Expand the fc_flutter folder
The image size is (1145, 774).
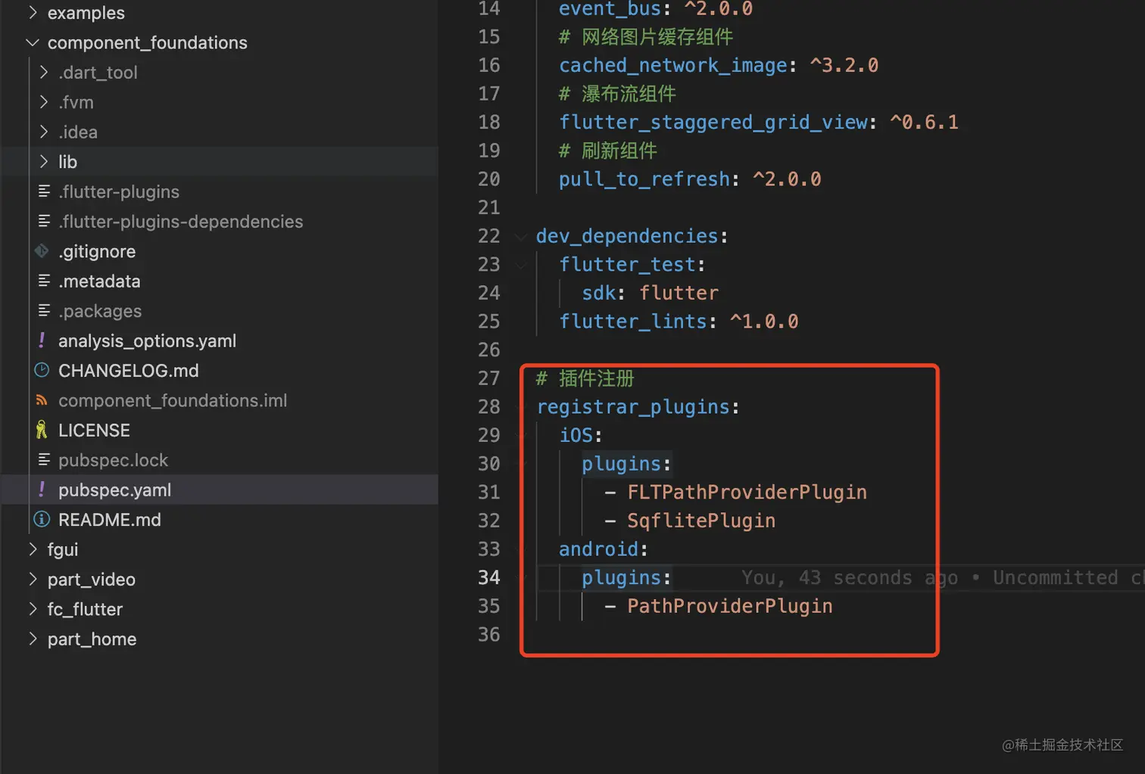(x=32, y=609)
